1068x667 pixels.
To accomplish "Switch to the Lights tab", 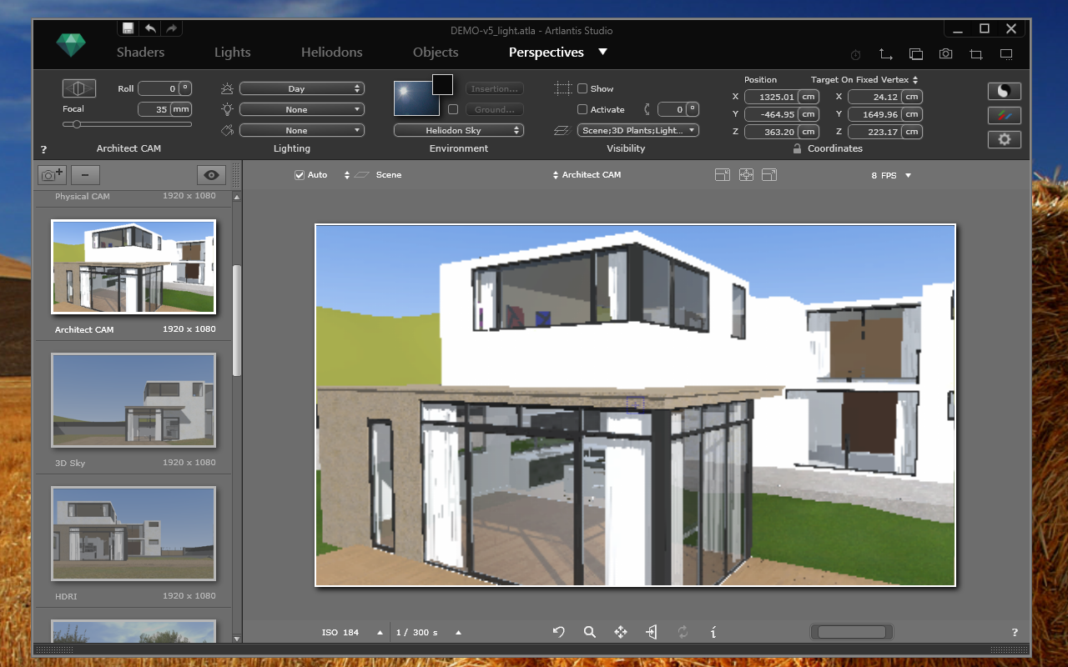I will (x=232, y=52).
